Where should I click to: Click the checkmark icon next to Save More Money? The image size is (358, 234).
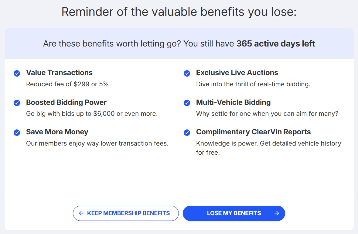17,132
